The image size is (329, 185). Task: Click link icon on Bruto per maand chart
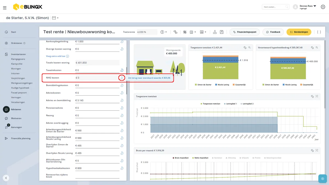click(312, 150)
